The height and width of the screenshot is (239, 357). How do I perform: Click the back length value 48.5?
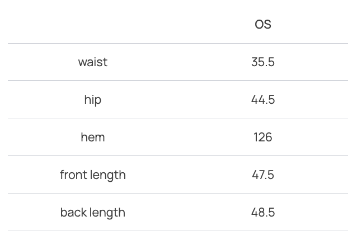pos(262,212)
